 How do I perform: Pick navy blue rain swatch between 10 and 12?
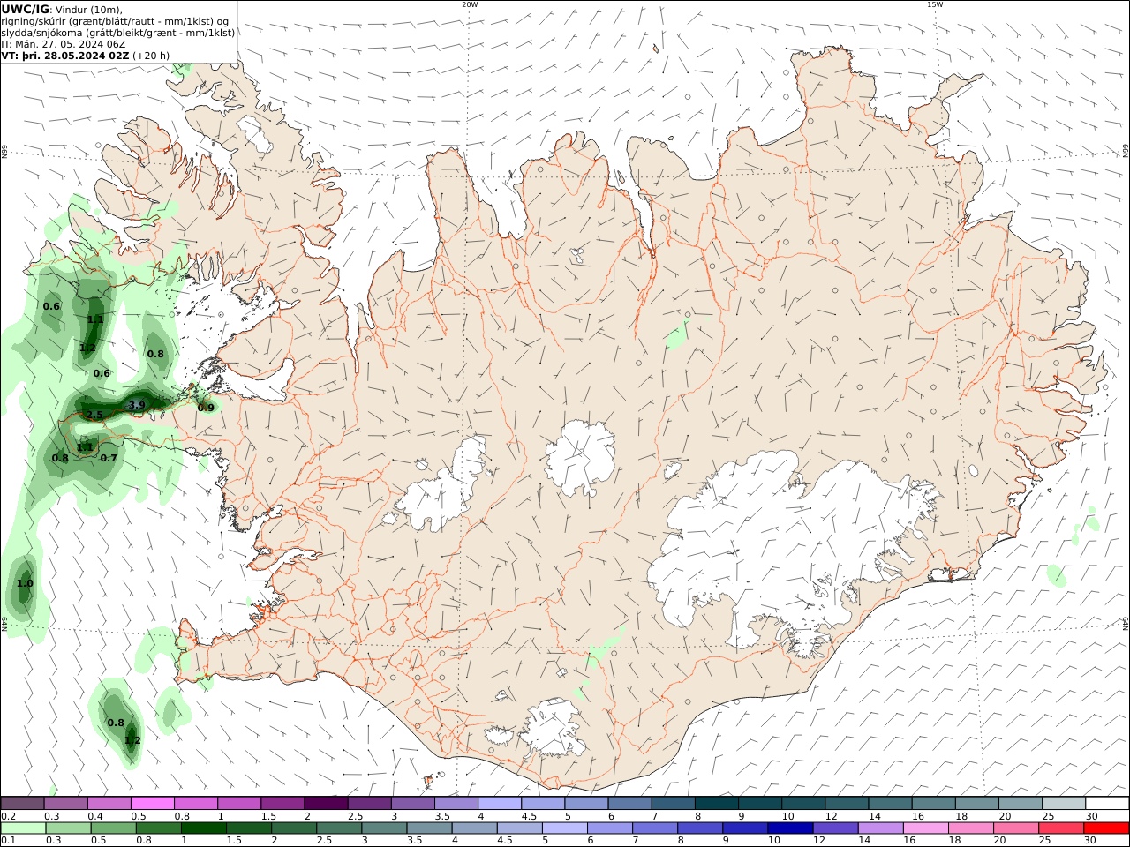(789, 828)
